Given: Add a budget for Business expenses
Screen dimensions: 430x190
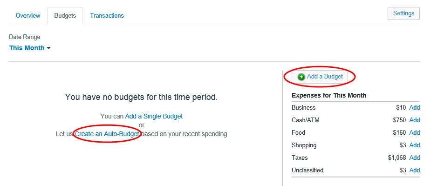Looking at the screenshot, I should 414,108.
